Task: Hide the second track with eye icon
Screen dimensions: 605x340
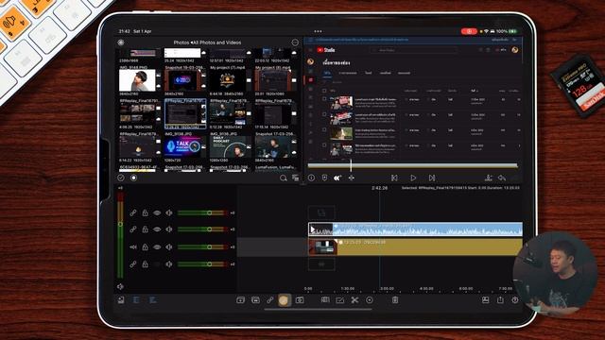Action: 157,229
